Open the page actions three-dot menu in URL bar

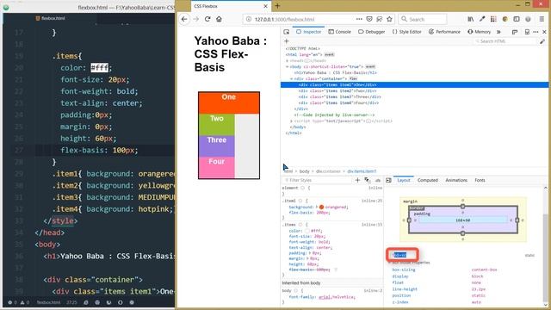[x=359, y=19]
